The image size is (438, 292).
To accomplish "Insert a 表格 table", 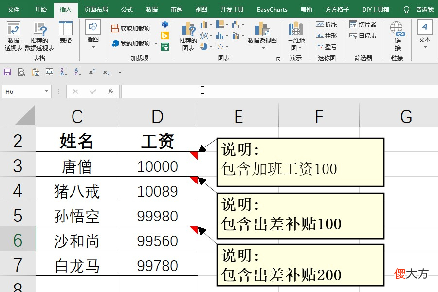I will (66, 33).
